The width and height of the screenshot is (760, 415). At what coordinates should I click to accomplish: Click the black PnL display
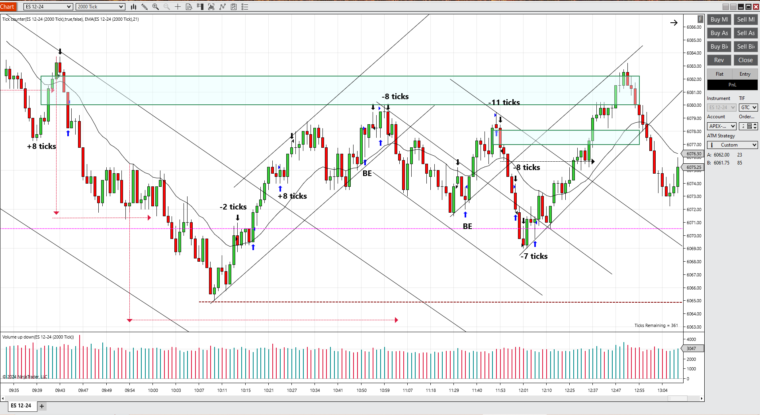point(733,85)
